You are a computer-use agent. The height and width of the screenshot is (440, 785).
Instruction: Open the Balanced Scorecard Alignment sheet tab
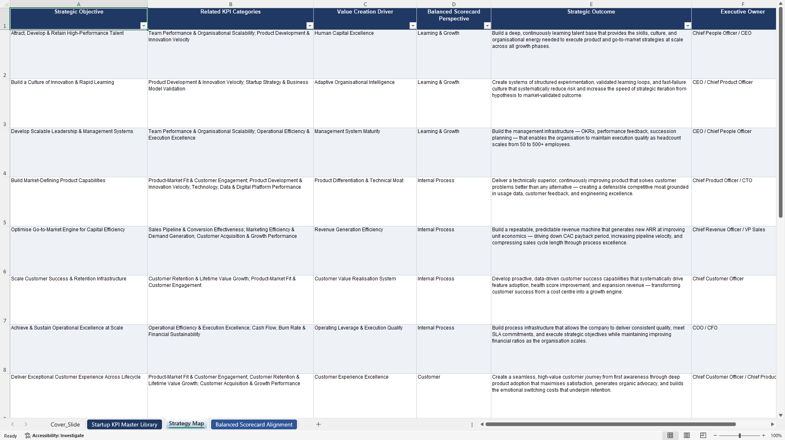[x=254, y=424]
